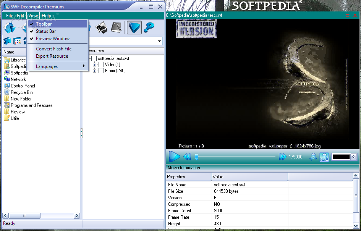Click the Programs and Features icon

point(7,105)
